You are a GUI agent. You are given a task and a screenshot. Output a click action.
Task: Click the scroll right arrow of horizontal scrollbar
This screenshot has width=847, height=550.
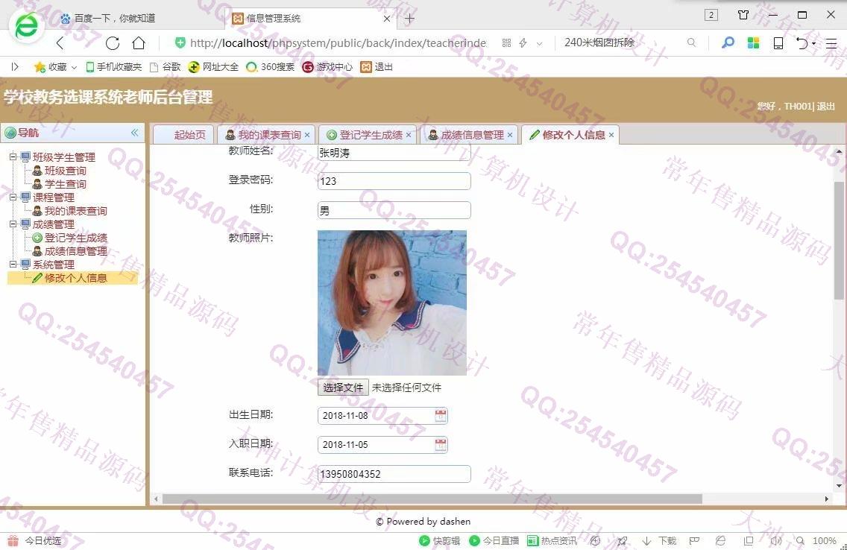point(826,499)
